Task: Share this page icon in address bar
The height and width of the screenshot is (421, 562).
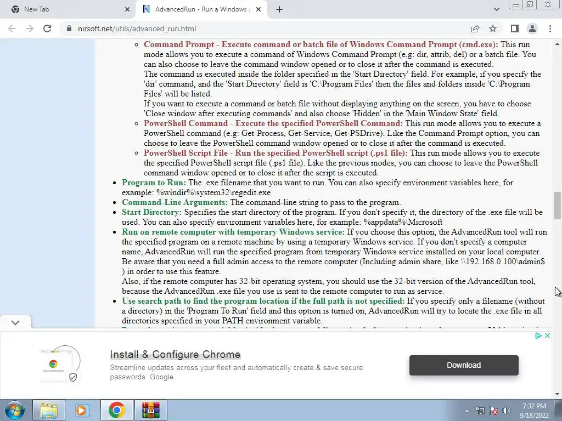Action: click(x=475, y=29)
